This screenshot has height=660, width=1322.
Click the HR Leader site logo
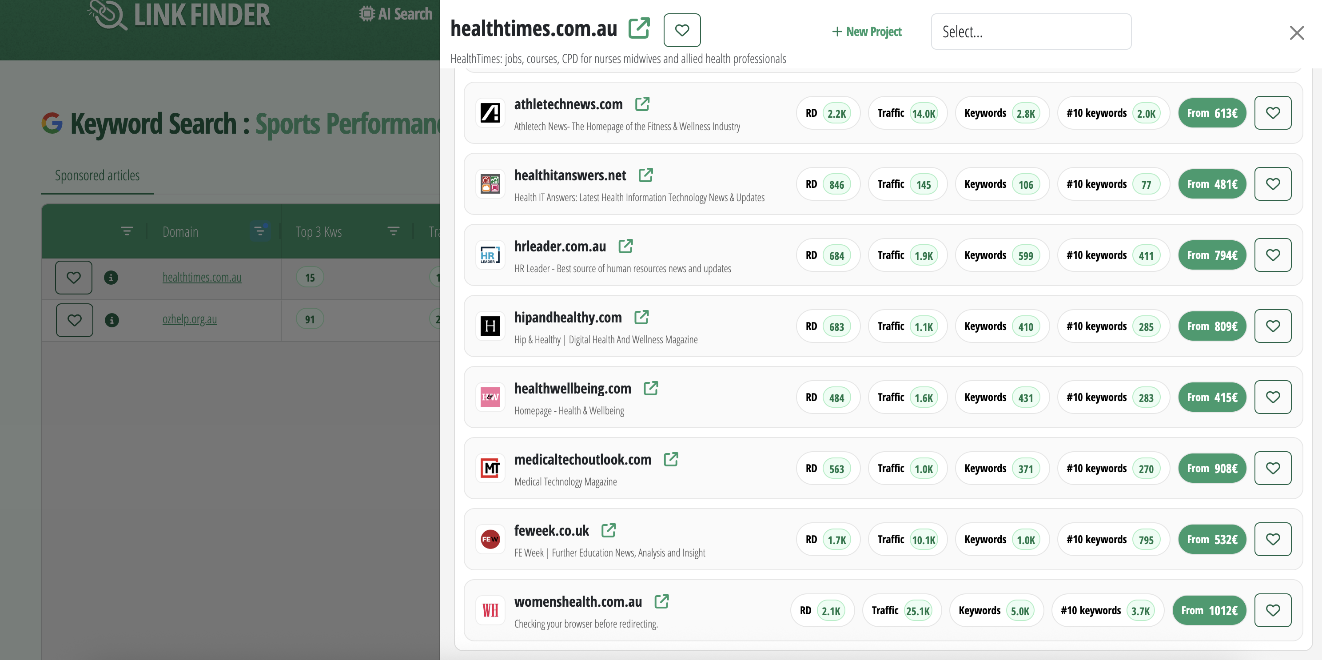point(490,255)
